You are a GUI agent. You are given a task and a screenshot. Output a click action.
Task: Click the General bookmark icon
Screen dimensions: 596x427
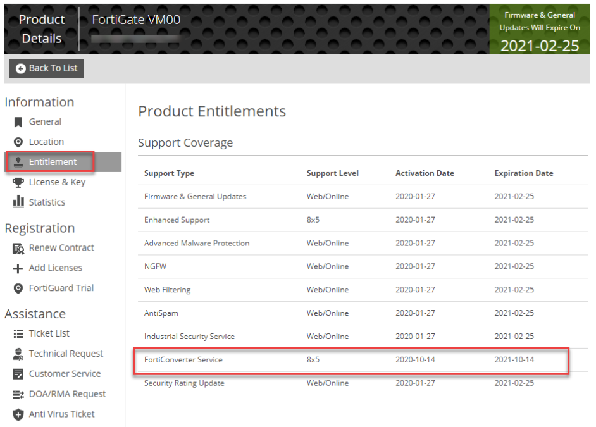(x=18, y=122)
